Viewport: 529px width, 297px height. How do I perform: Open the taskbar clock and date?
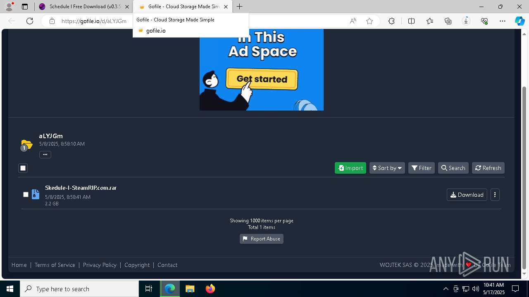point(494,289)
